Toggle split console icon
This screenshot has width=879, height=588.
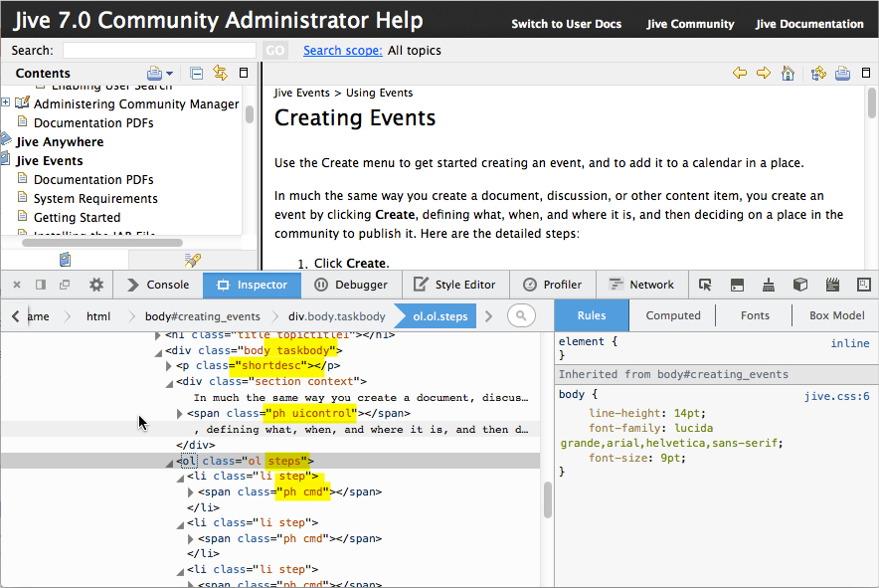[x=737, y=285]
